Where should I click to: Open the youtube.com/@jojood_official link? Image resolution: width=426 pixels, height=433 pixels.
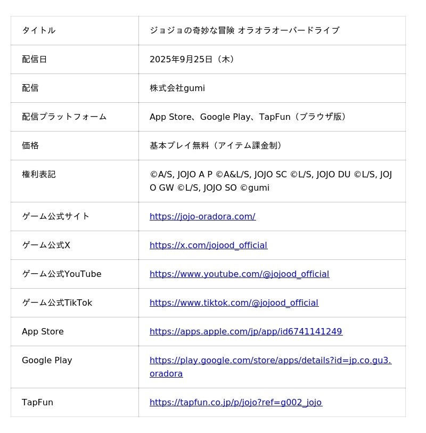[239, 274]
